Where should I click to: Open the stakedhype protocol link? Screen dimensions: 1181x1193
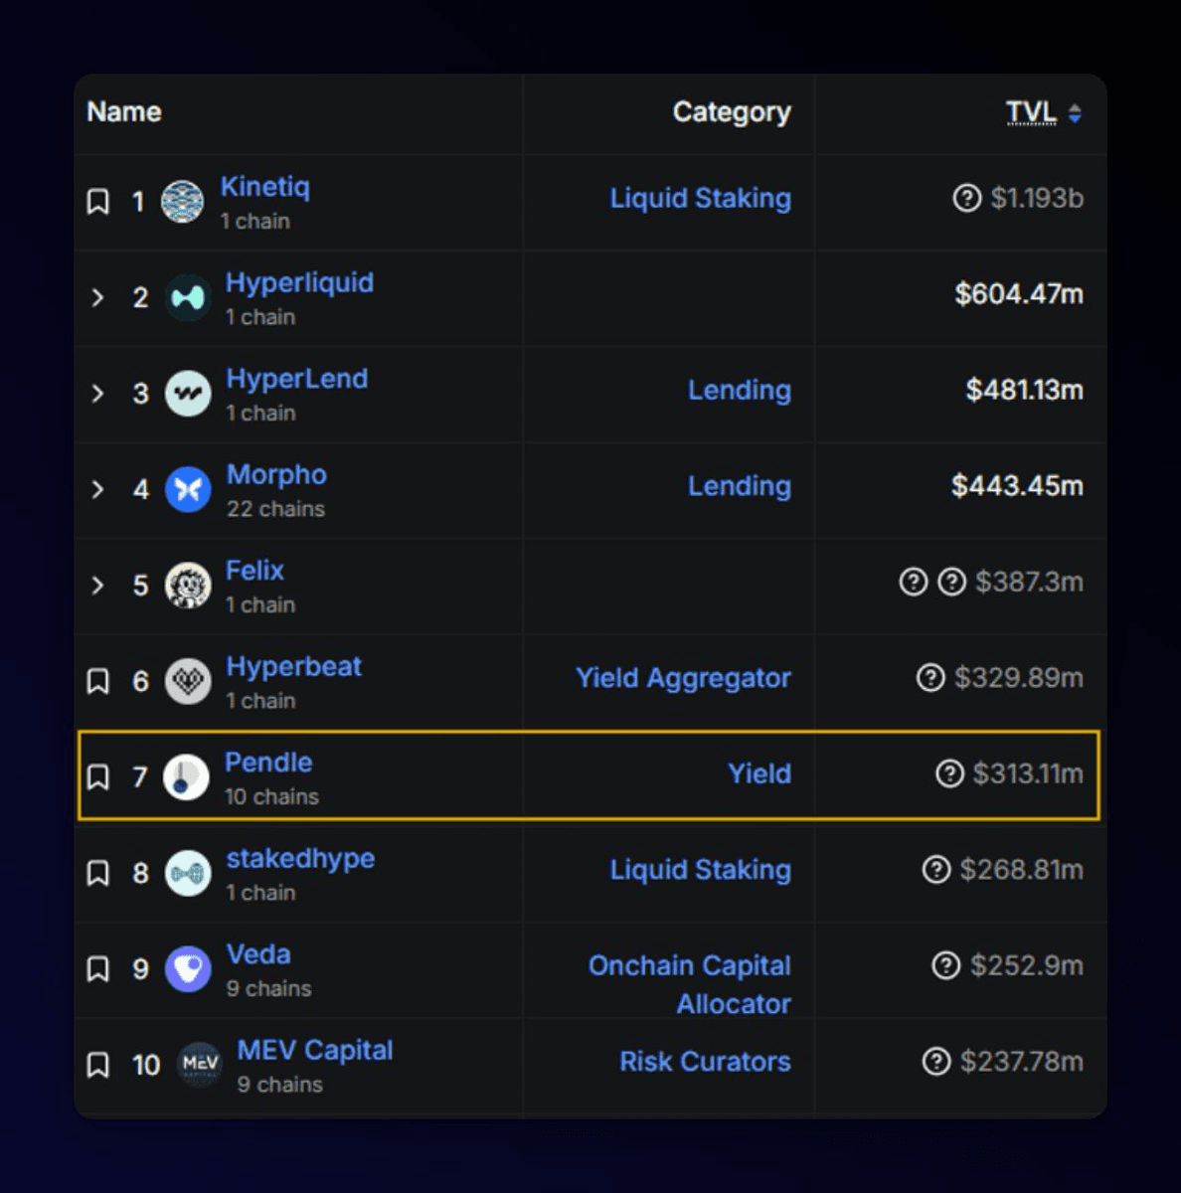(300, 858)
